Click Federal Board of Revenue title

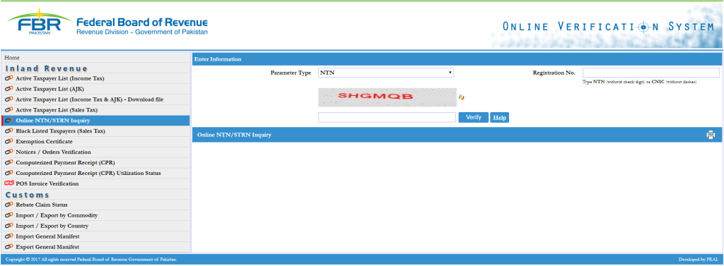pos(141,22)
